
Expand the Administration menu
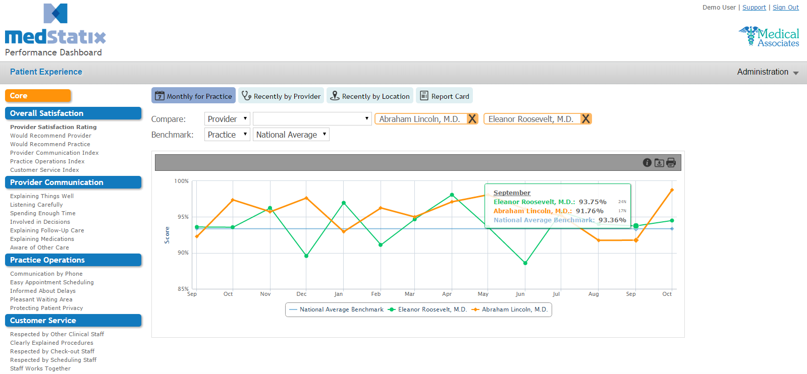768,72
